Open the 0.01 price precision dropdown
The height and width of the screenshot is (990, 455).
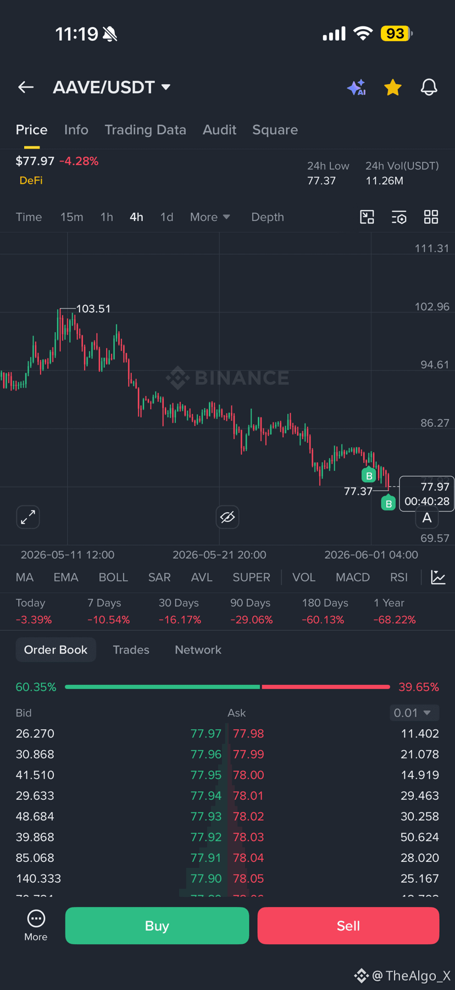414,713
